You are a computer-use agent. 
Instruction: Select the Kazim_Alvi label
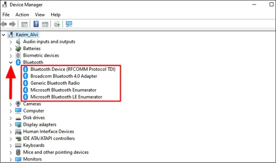click(27, 35)
